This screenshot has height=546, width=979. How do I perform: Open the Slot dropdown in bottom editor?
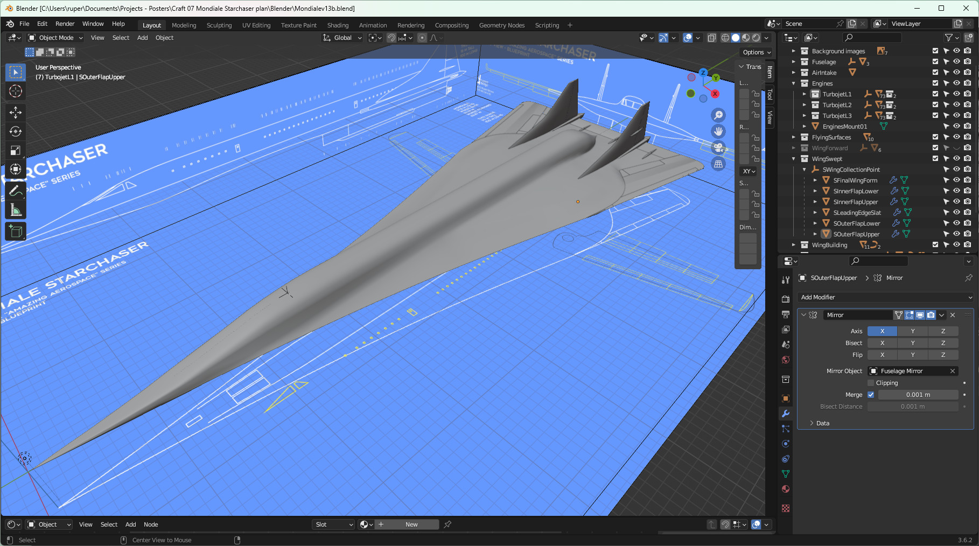pos(333,524)
